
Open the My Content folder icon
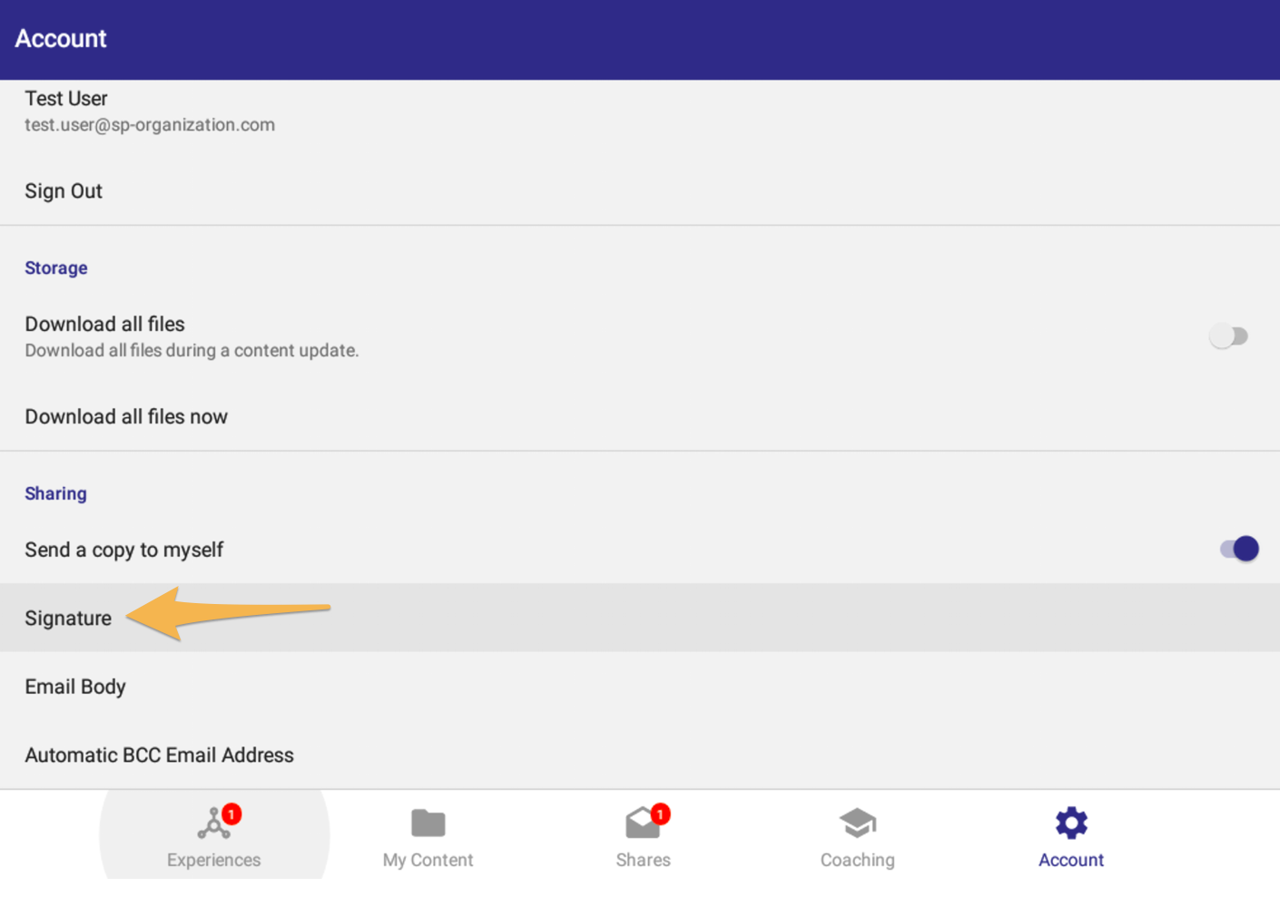[428, 823]
